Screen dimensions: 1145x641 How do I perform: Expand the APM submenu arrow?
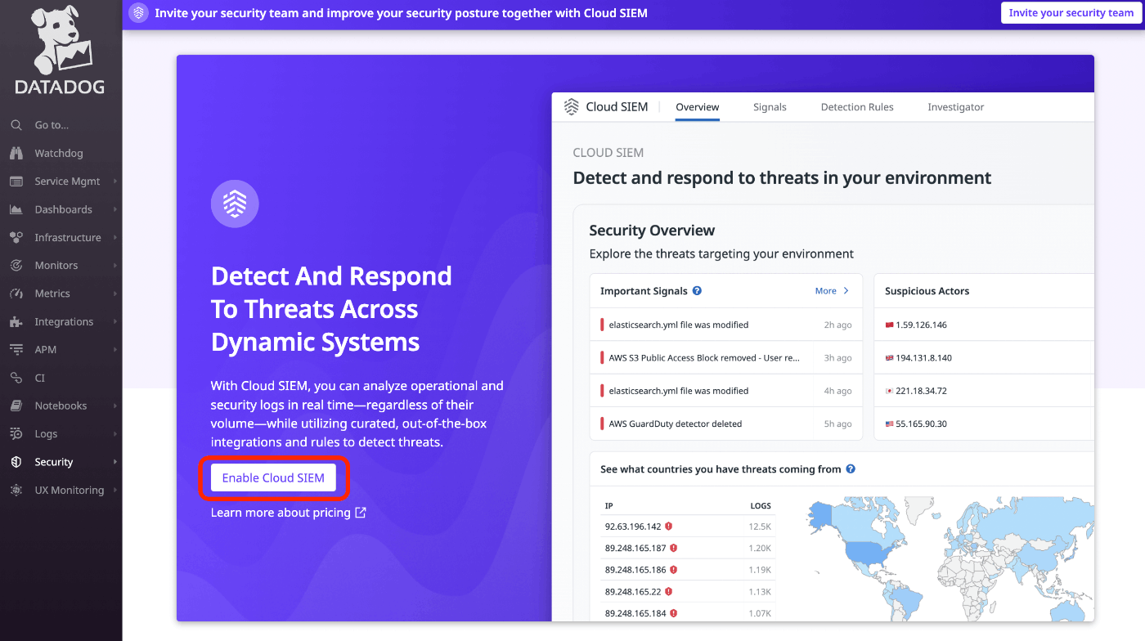click(x=115, y=349)
